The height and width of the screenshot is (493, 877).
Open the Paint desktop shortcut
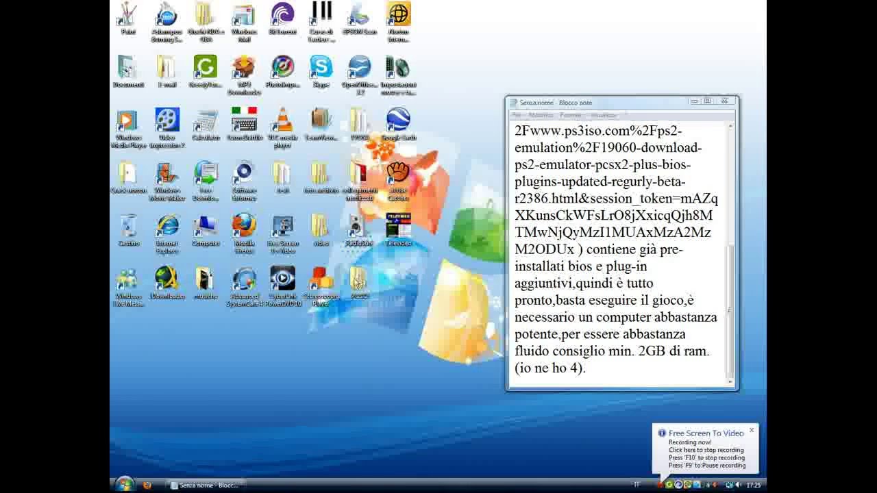coord(128,18)
